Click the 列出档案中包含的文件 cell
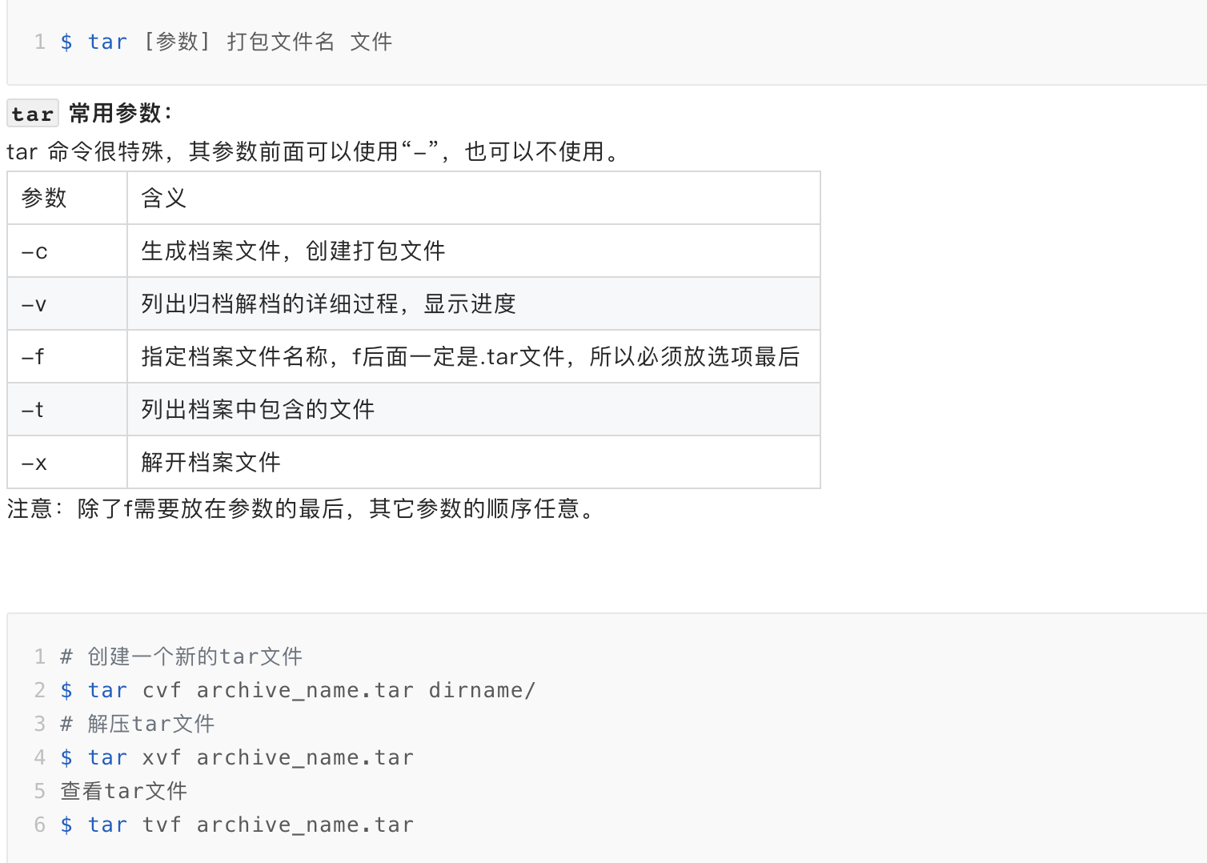Screen dimensions: 1207x863 tap(474, 409)
